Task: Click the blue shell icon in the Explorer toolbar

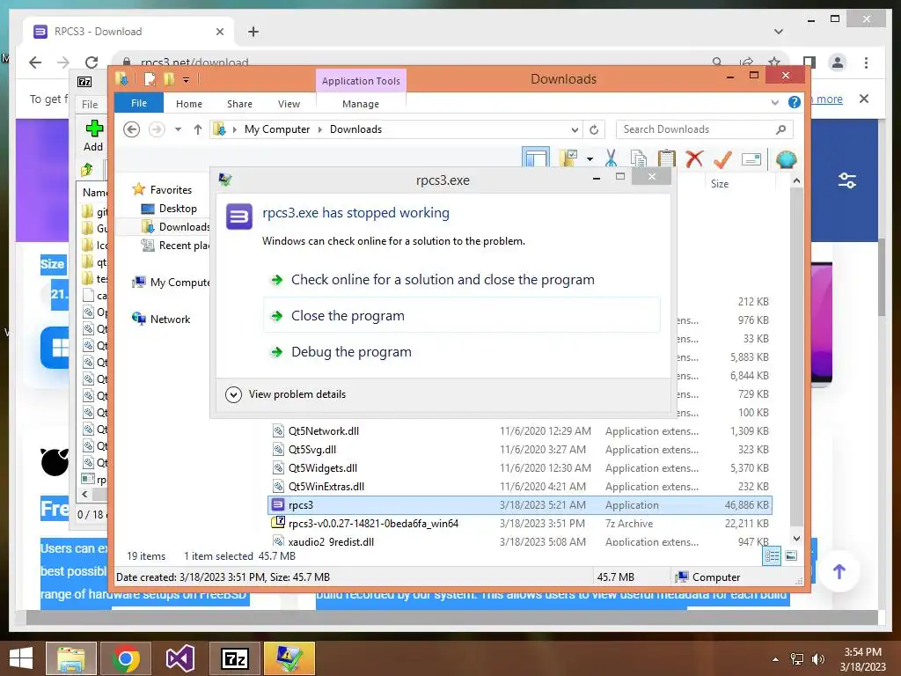Action: coord(786,158)
